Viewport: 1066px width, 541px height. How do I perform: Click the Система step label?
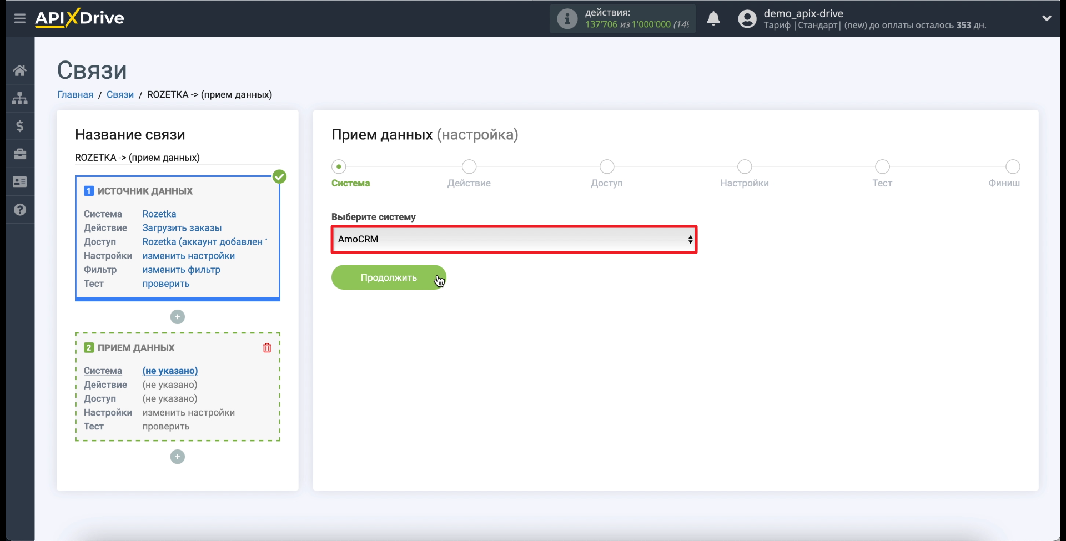[350, 183]
